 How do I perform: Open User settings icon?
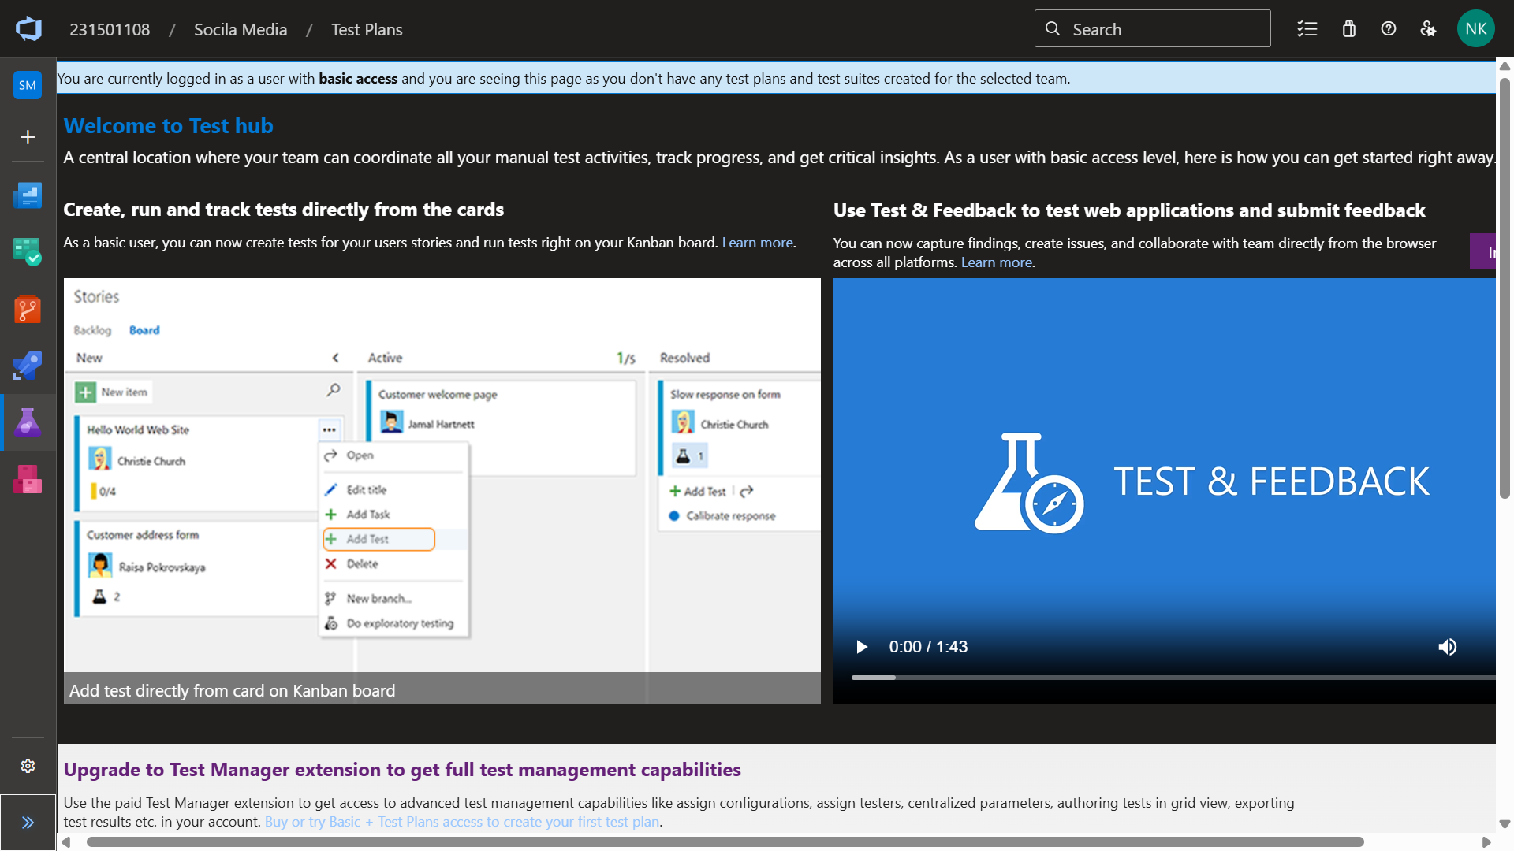pyautogui.click(x=1428, y=29)
